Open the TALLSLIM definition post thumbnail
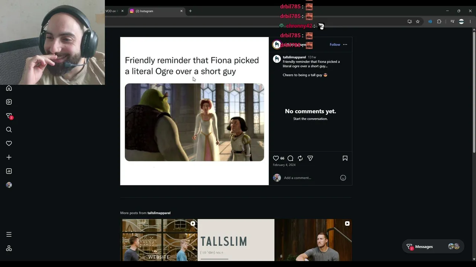 [x=236, y=240]
